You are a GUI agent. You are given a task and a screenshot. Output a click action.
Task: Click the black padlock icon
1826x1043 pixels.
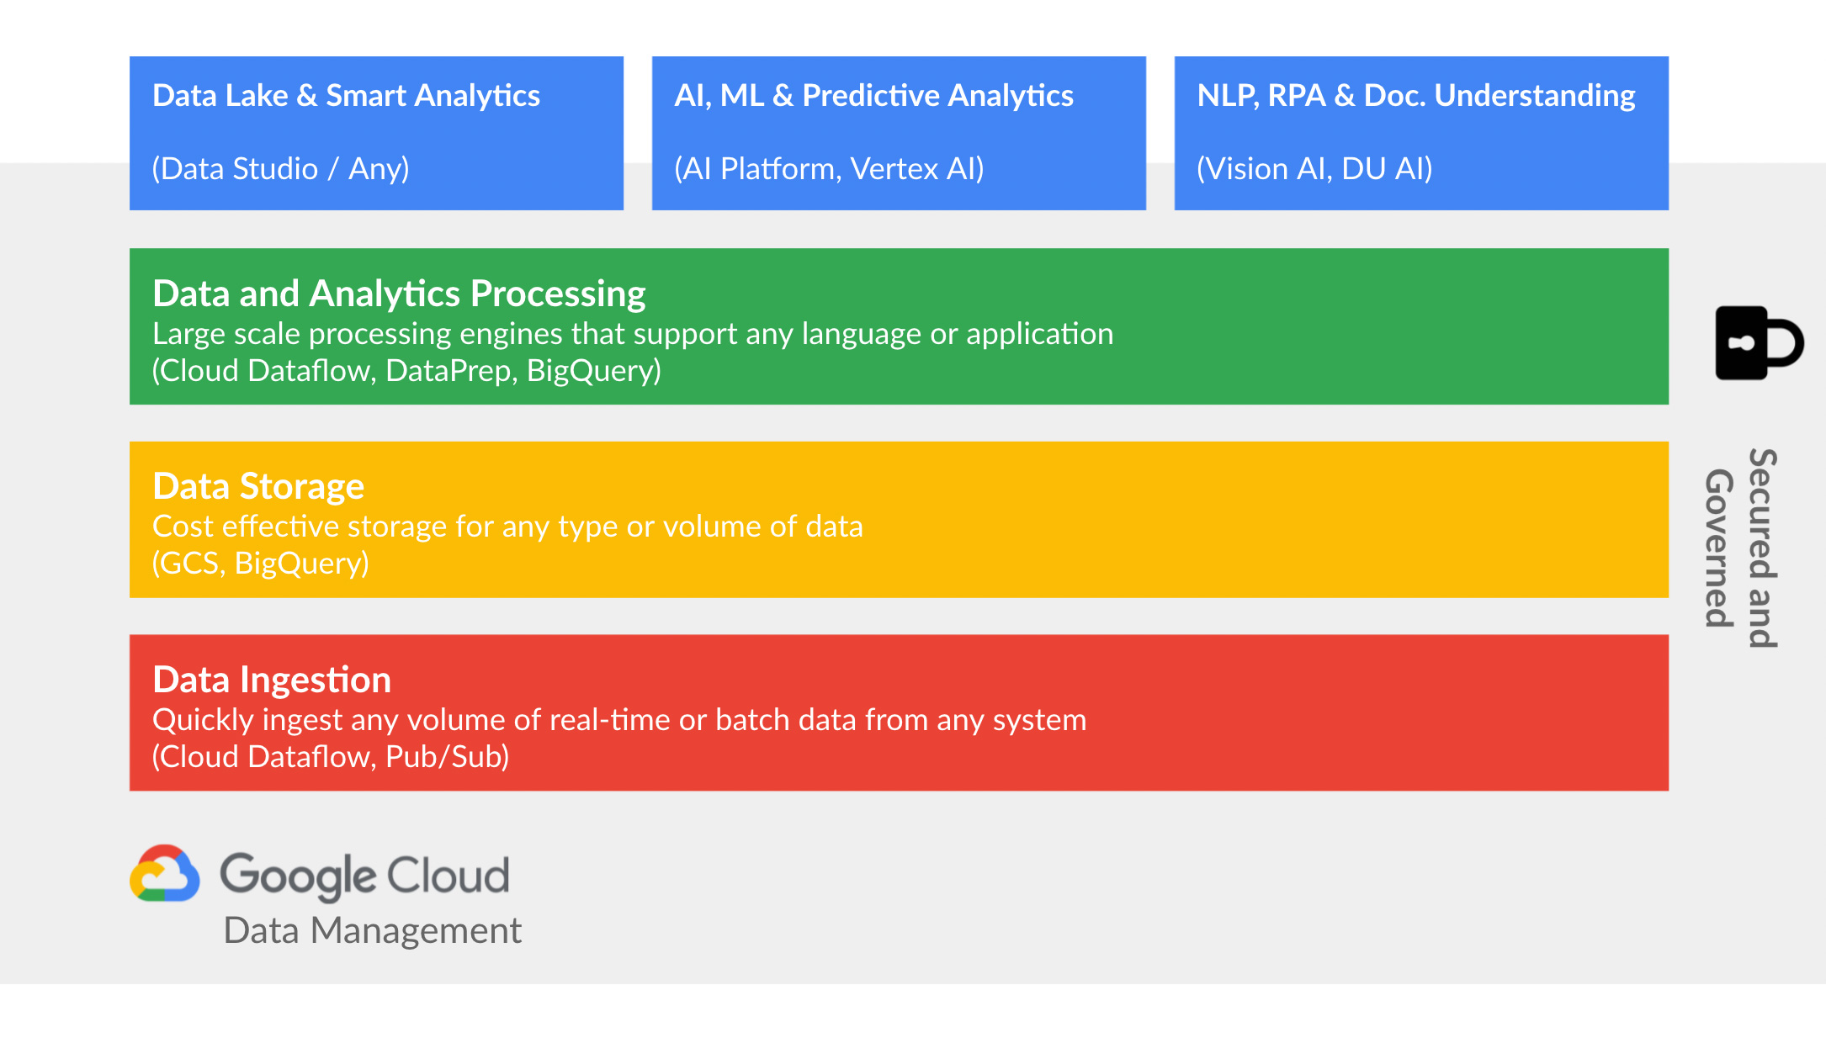click(1757, 343)
